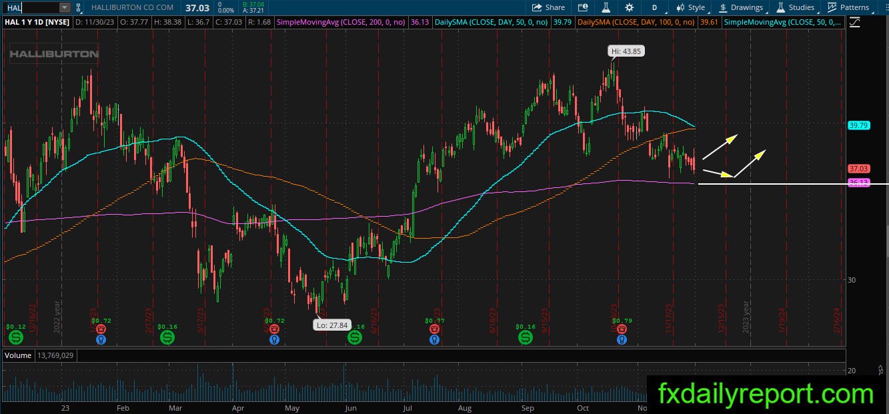Open chart settings gear icon
This screenshot has width=889, height=414.
tap(630, 7)
